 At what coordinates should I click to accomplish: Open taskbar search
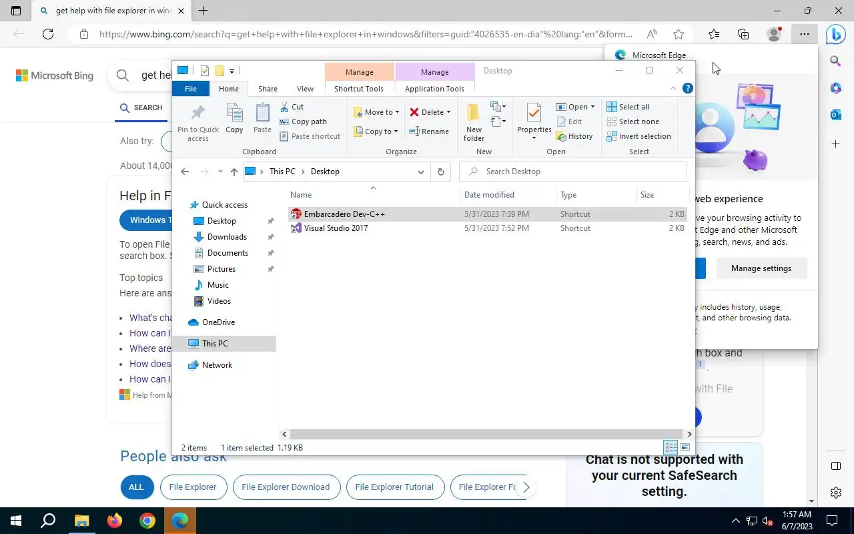(x=48, y=521)
